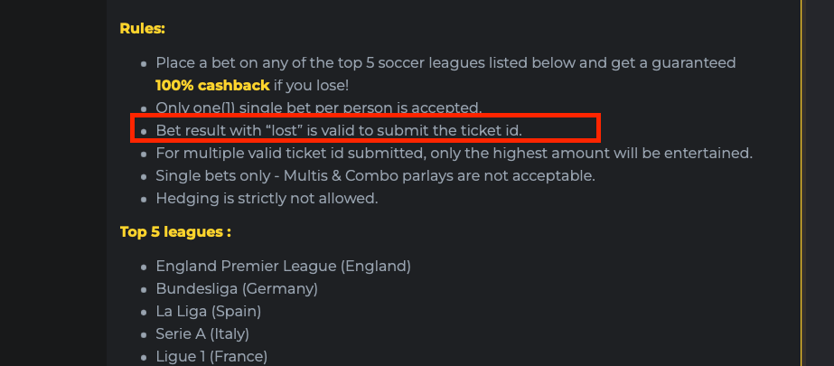Click the "For multiple valid ticket id" rule
The width and height of the screenshot is (834, 366).
coord(454,153)
